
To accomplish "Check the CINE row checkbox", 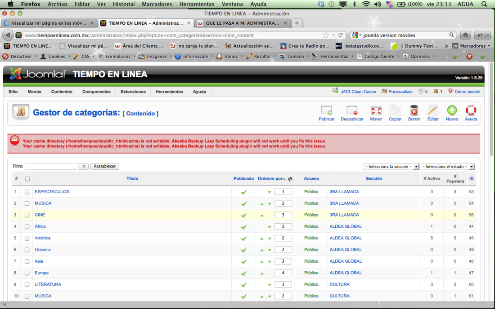I will click(27, 215).
